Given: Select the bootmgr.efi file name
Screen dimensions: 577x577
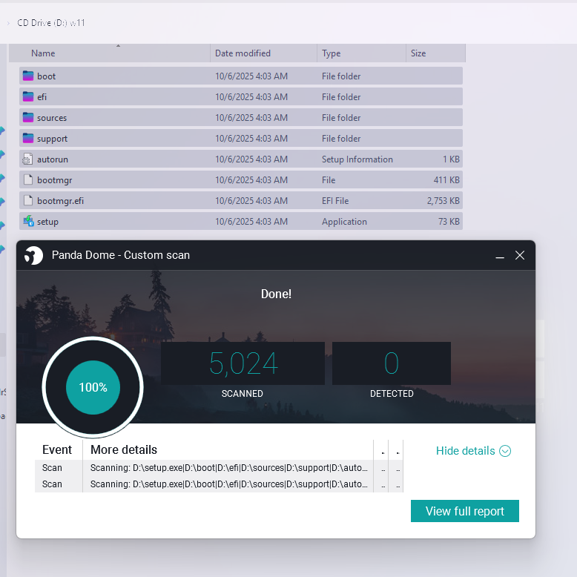Looking at the screenshot, I should [x=60, y=201].
